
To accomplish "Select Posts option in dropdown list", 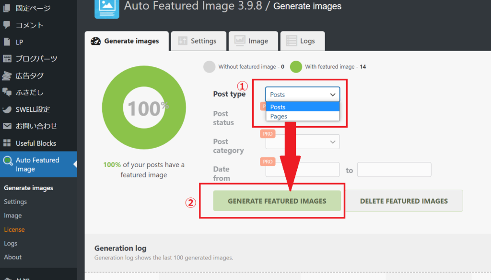I will point(303,107).
